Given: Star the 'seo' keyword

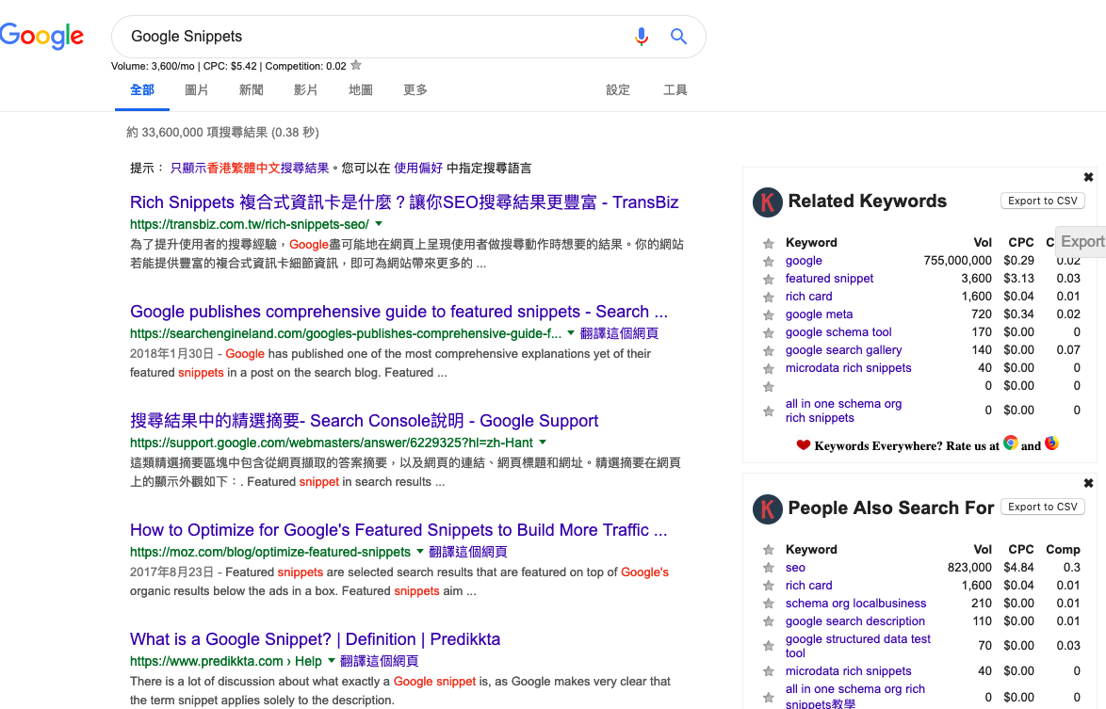Looking at the screenshot, I should point(769,568).
